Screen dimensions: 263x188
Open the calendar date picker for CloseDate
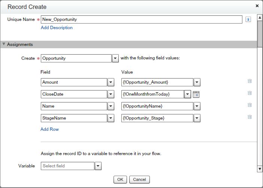click(x=196, y=94)
